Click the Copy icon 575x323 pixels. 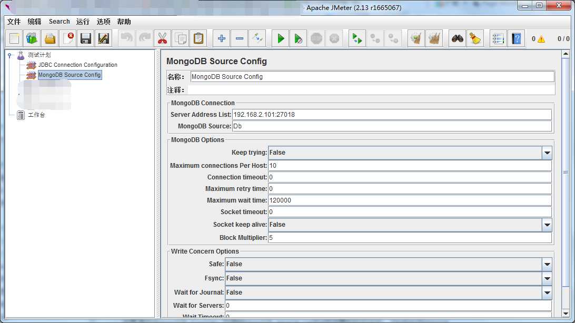point(181,38)
